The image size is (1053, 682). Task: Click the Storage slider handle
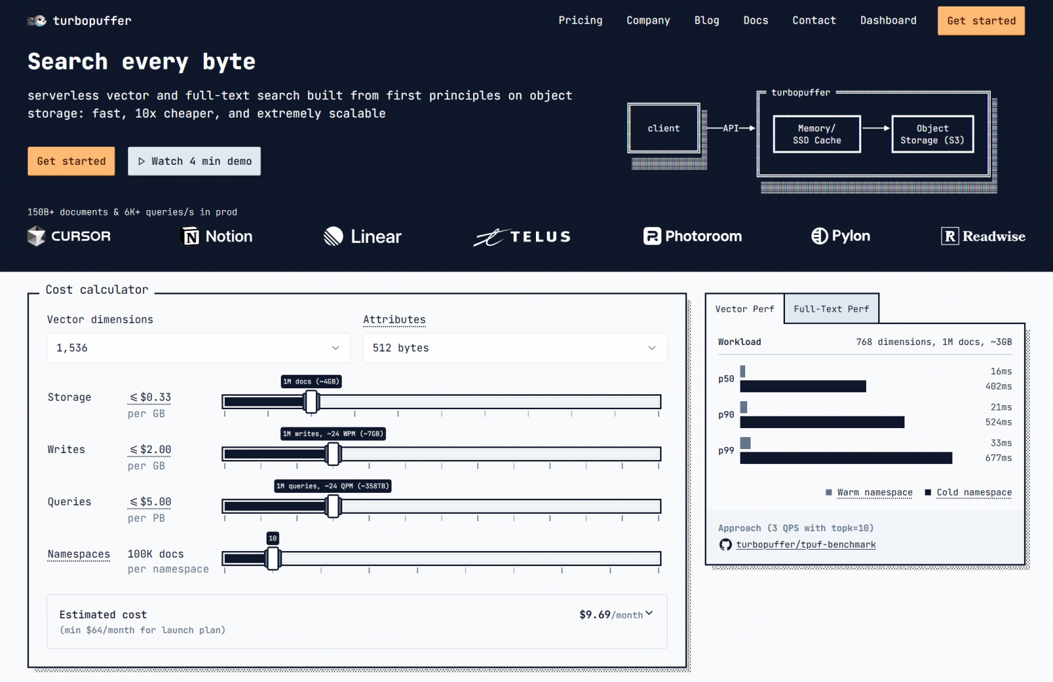click(311, 402)
